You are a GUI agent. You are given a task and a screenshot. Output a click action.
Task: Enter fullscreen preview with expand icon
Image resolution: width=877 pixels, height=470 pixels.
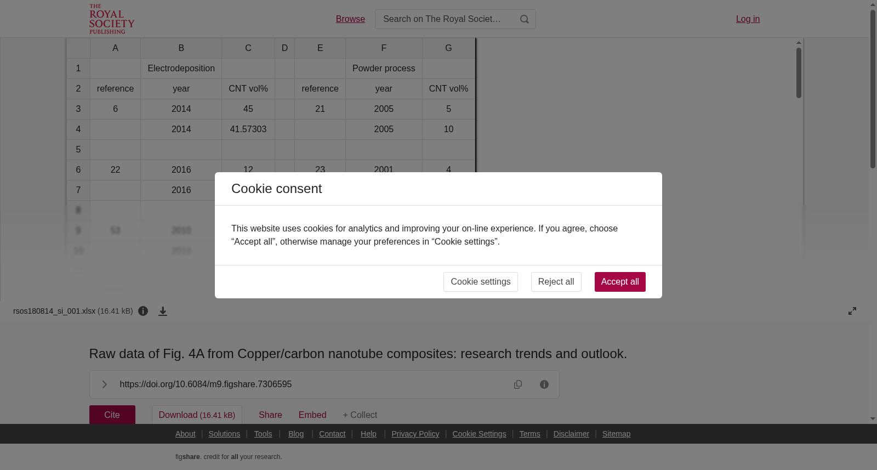click(x=852, y=311)
